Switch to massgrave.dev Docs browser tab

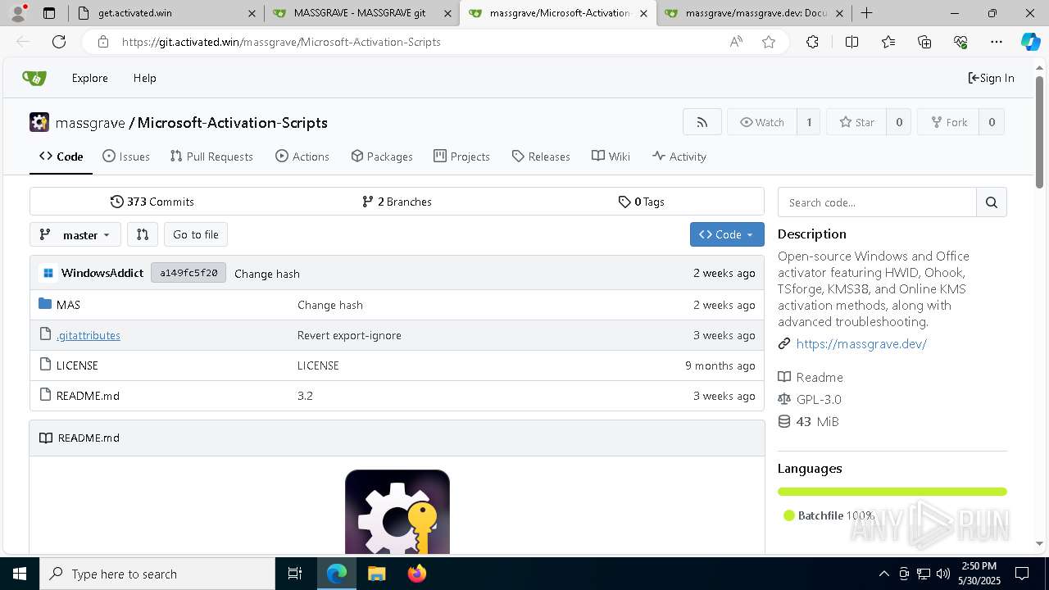[x=755, y=13]
